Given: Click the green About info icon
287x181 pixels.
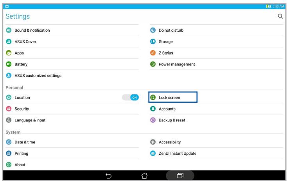Looking at the screenshot, I should pos(9,165).
